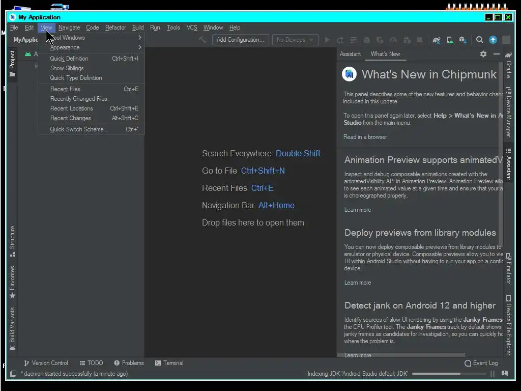This screenshot has width=521, height=391.
Task: Open the Code menu
Action: click(93, 27)
